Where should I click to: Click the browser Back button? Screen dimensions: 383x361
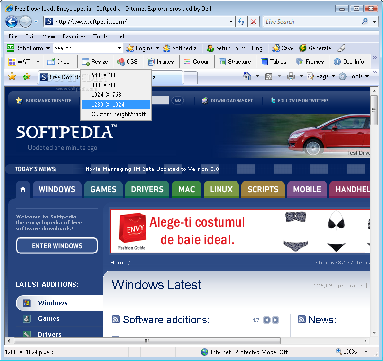point(11,21)
